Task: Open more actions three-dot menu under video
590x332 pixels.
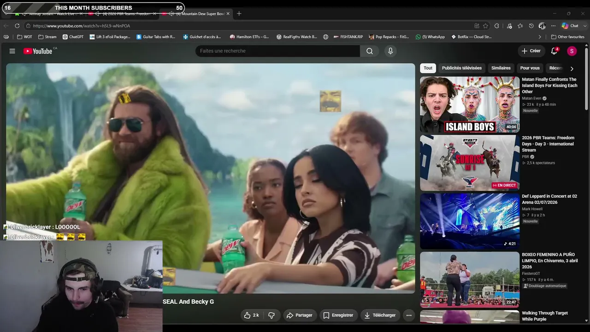Action: (409, 315)
